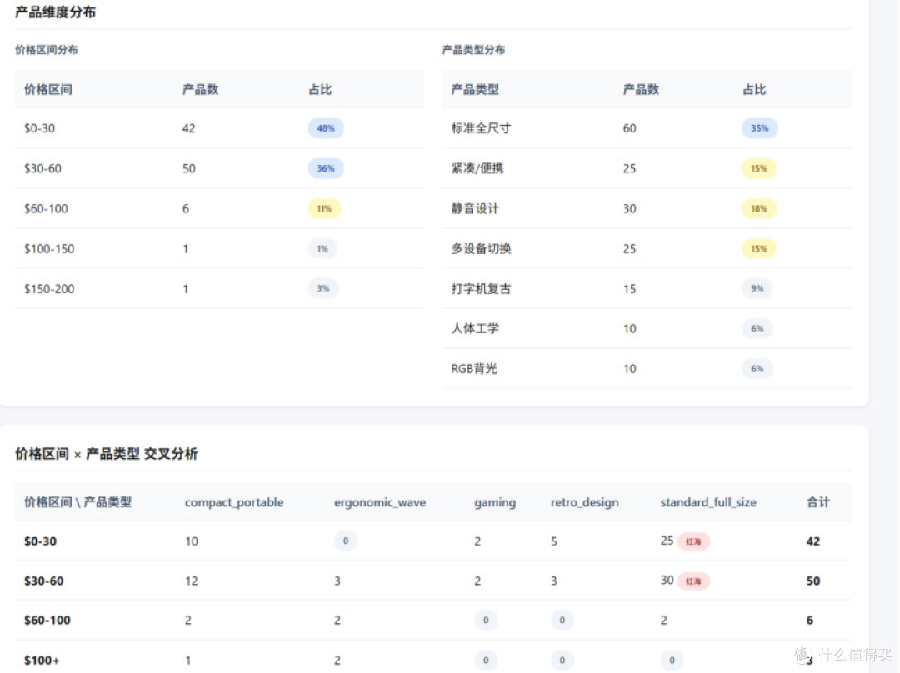Select the $30-60 row in the price distribution table
The height and width of the screenshot is (673, 900).
point(219,169)
